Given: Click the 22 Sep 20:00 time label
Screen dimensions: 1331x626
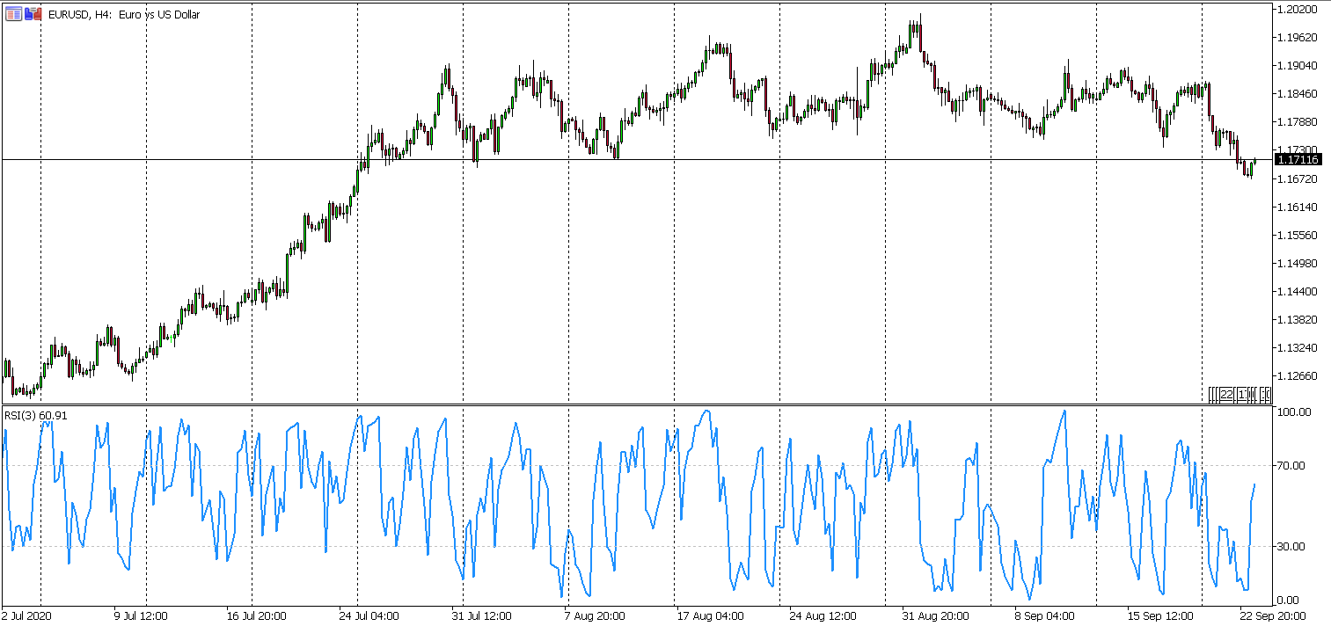Looking at the screenshot, I should click(1274, 616).
